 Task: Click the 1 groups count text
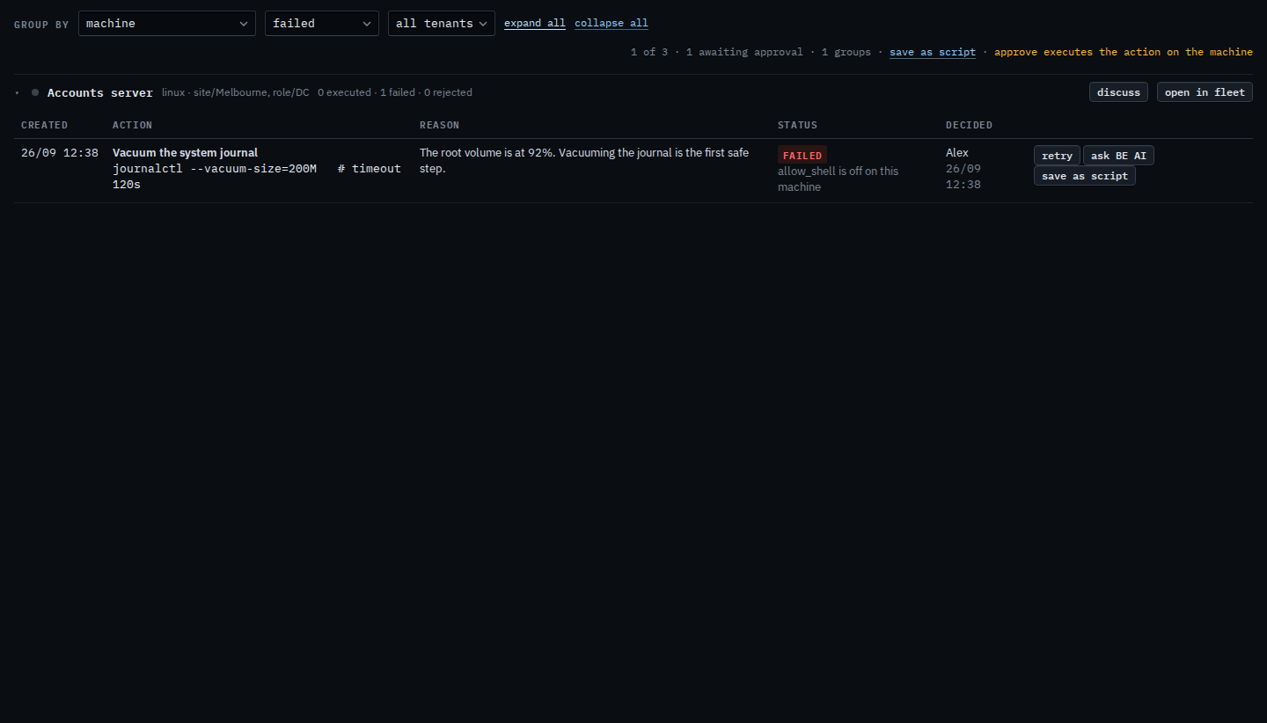tap(846, 52)
